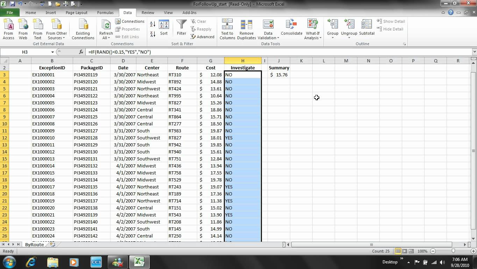Click the Connections button
Image resolution: width=477 pixels, height=269 pixels.
(130, 21)
